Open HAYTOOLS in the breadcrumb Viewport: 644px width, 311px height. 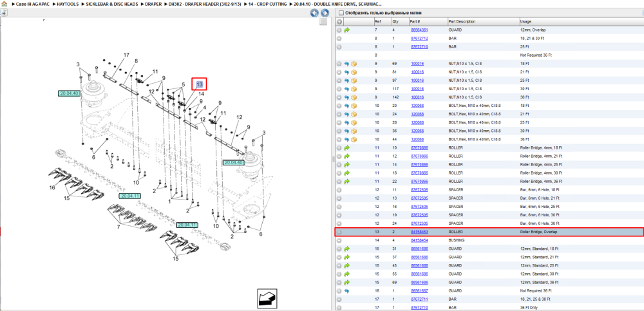(68, 4)
